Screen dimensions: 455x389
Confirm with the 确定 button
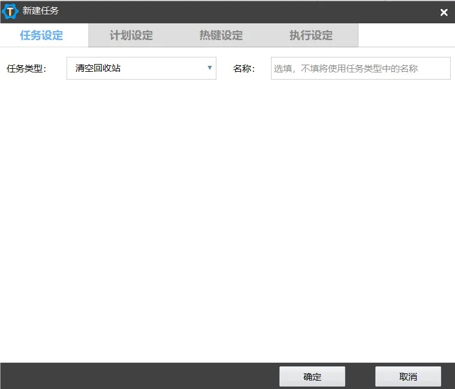coord(312,376)
